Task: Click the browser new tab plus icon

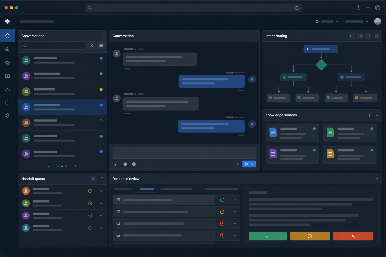Action: [368, 8]
